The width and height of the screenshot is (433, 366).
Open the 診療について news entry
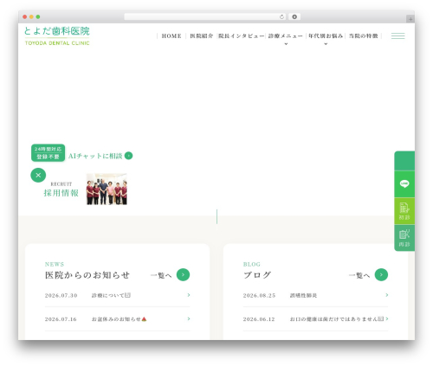point(111,295)
